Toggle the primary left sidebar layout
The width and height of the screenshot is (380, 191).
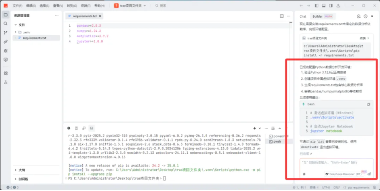(317, 6)
